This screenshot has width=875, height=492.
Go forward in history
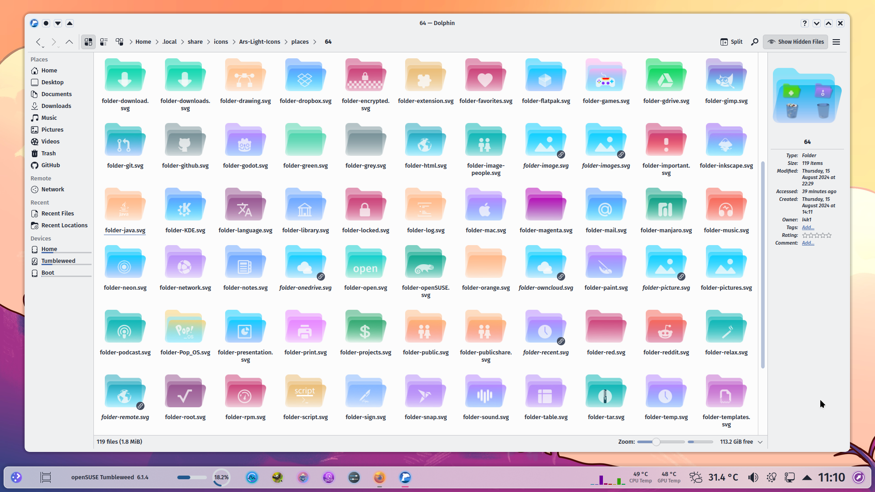coord(54,42)
